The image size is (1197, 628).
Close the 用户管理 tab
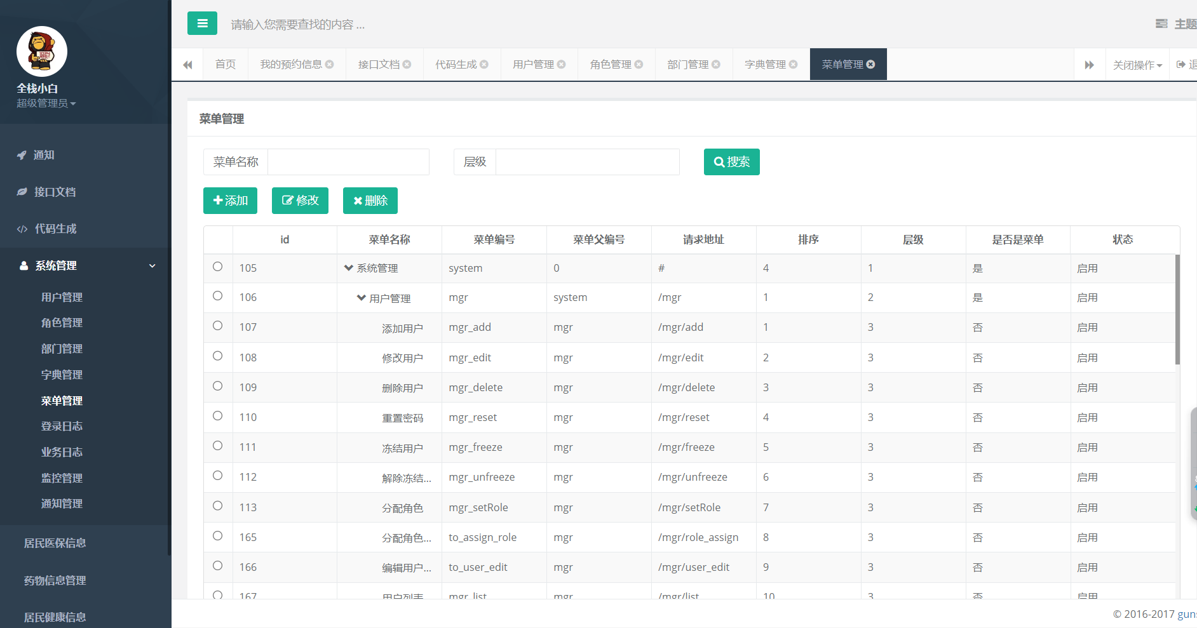pyautogui.click(x=561, y=64)
